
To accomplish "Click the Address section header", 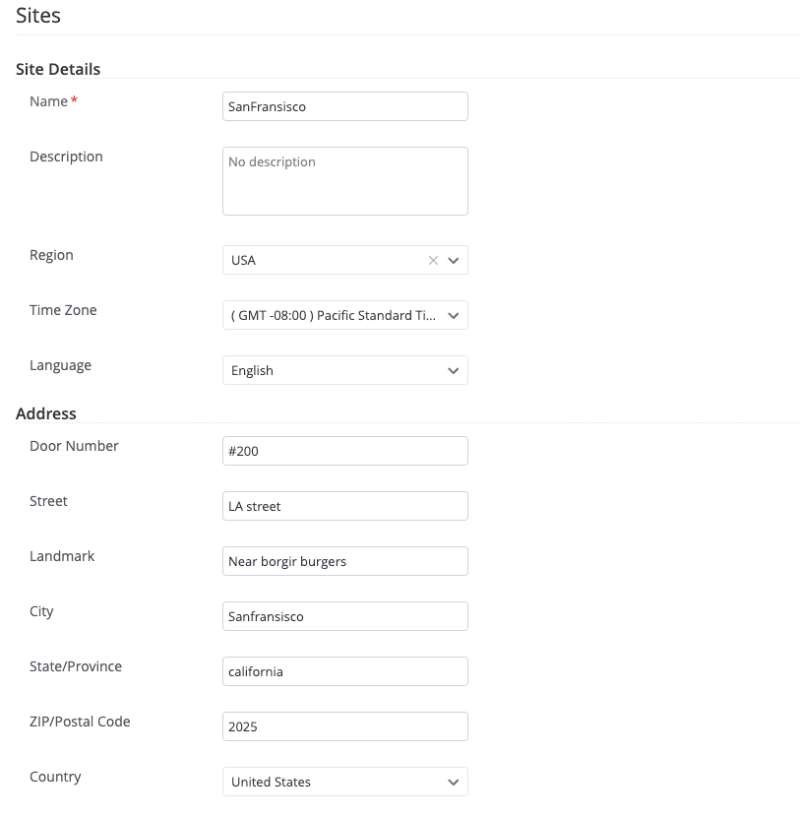I will click(45, 413).
